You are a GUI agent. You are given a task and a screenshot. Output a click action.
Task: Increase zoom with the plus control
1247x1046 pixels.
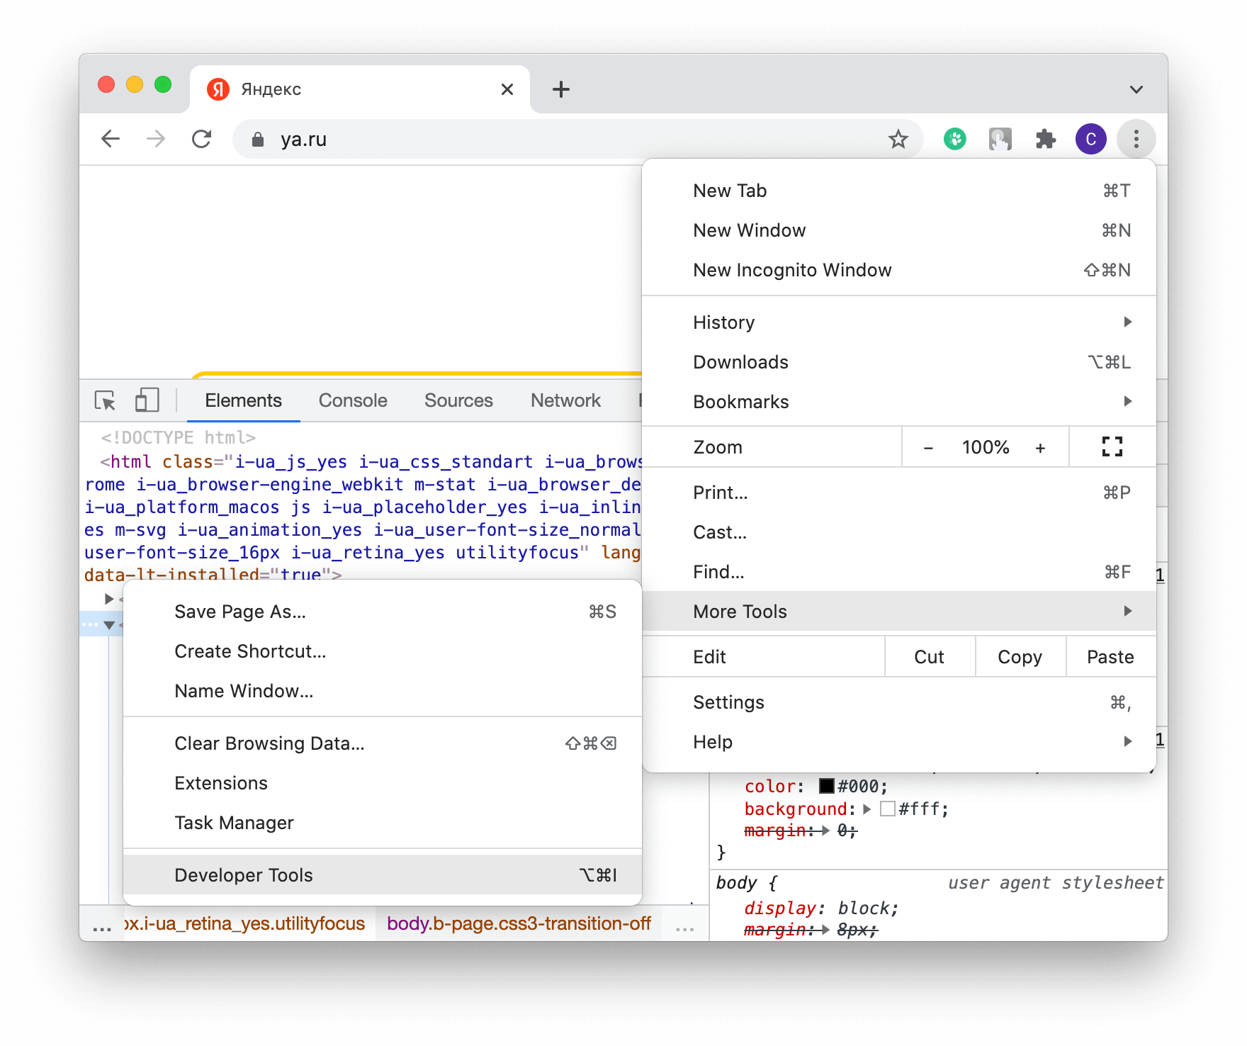click(1040, 446)
